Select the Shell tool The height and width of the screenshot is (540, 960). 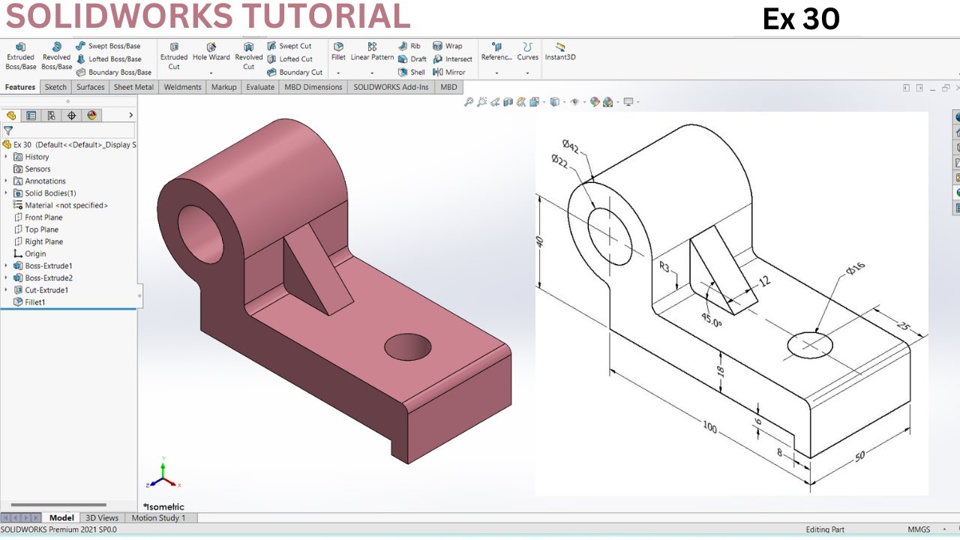pos(411,73)
